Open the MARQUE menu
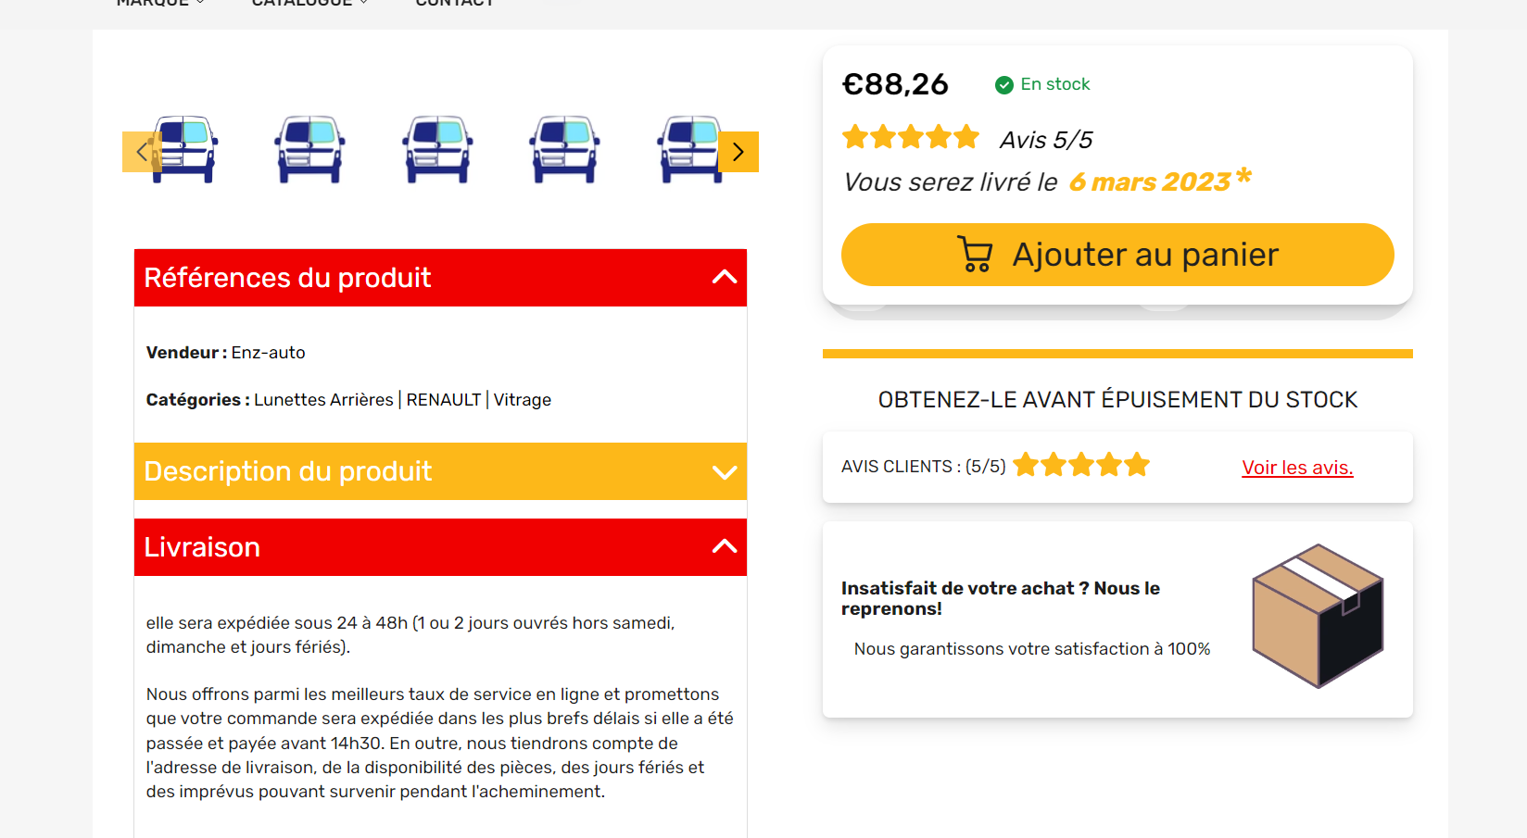 pos(160,3)
